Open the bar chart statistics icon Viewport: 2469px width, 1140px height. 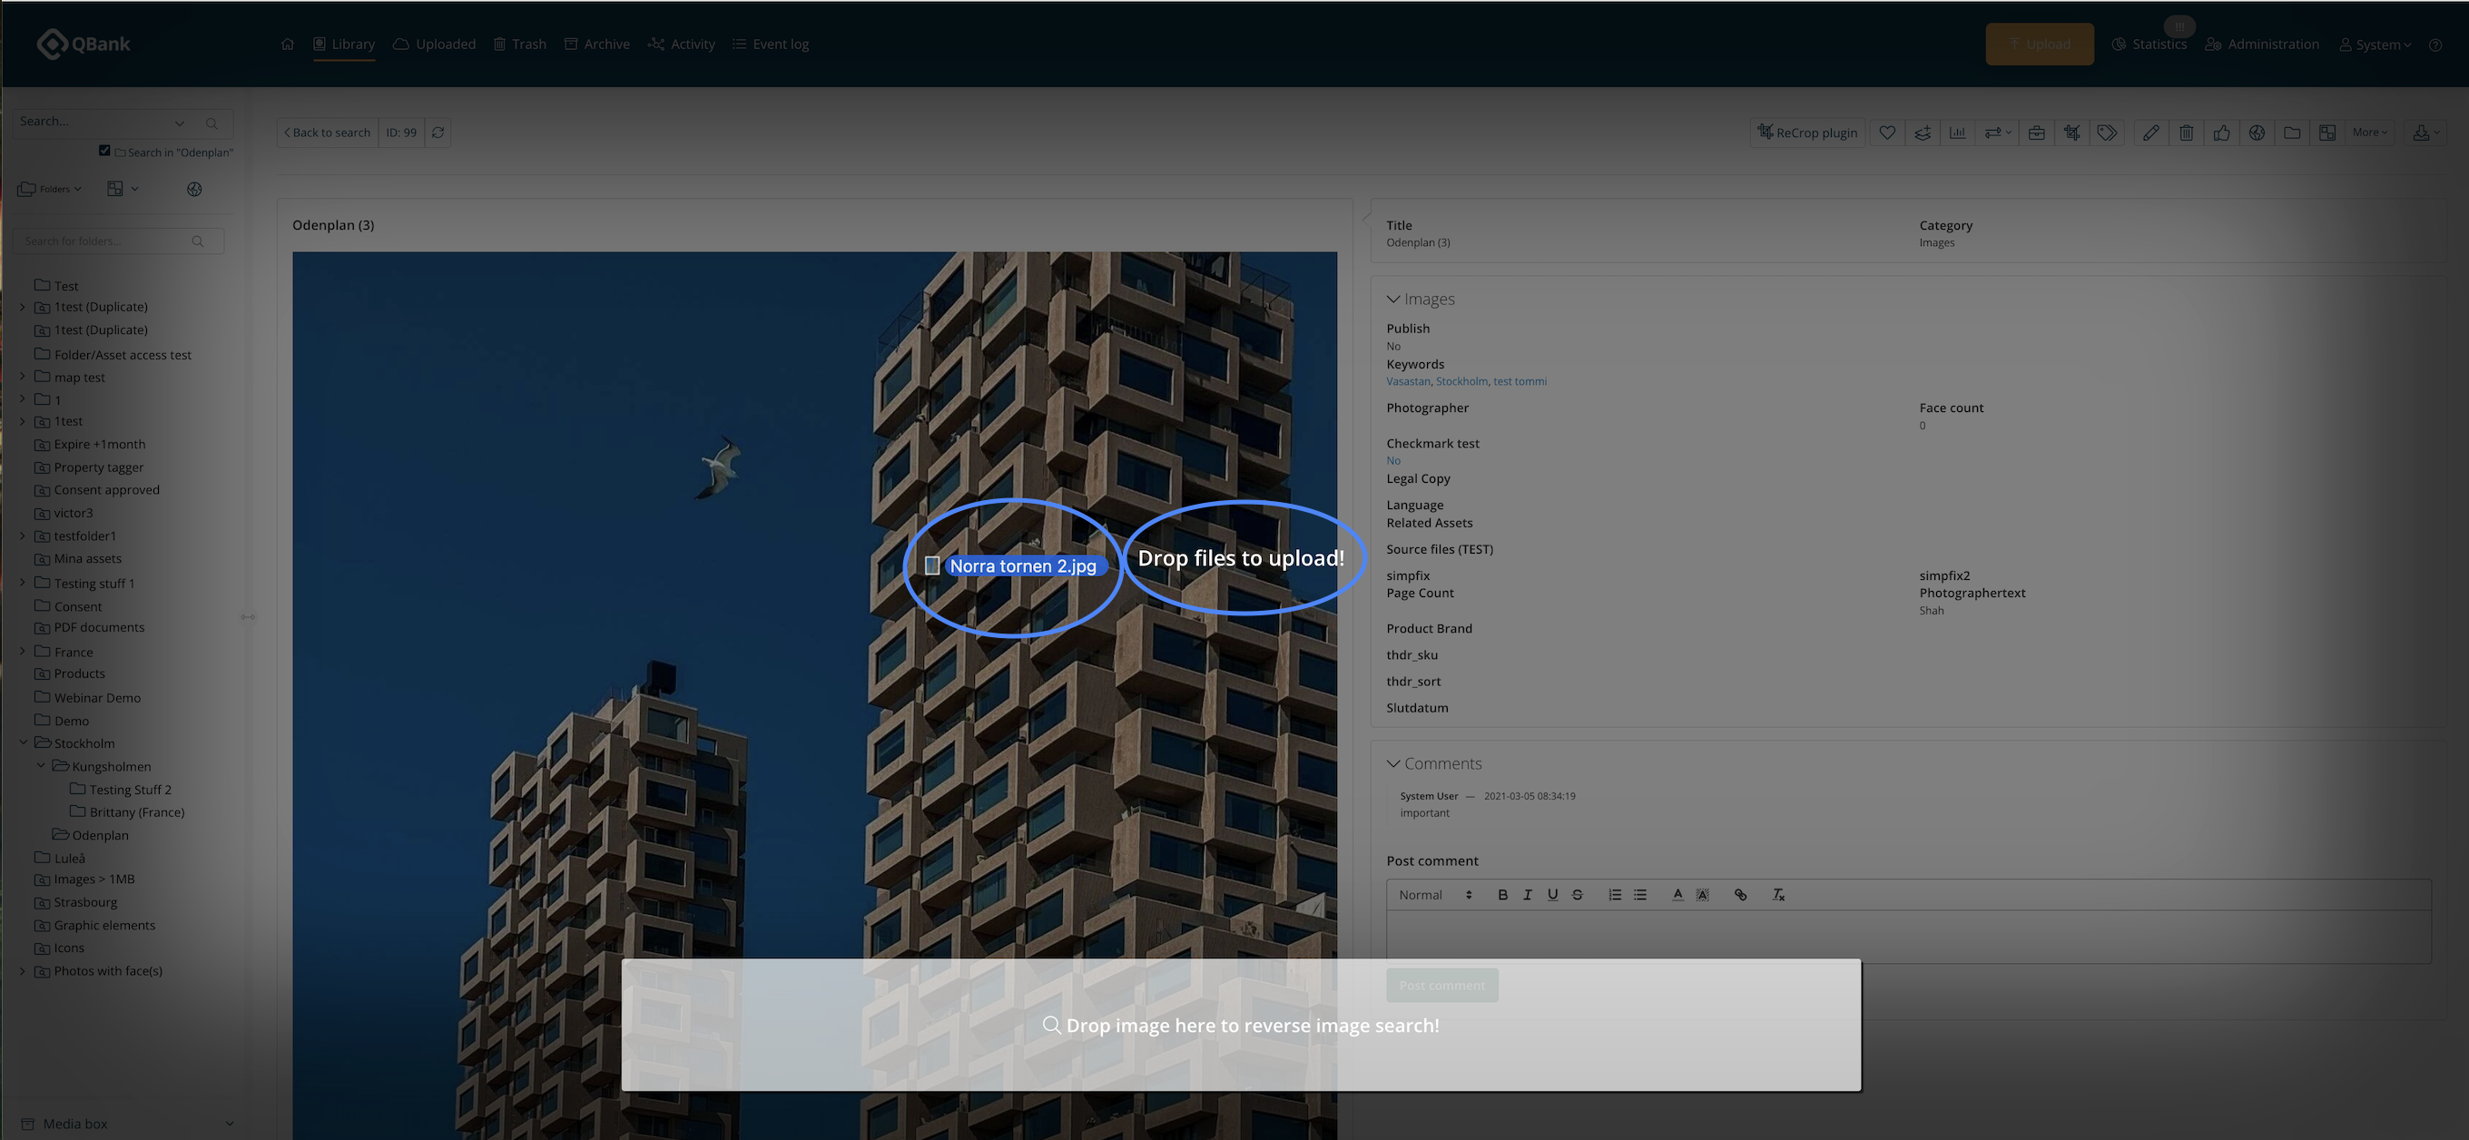[x=1957, y=133]
